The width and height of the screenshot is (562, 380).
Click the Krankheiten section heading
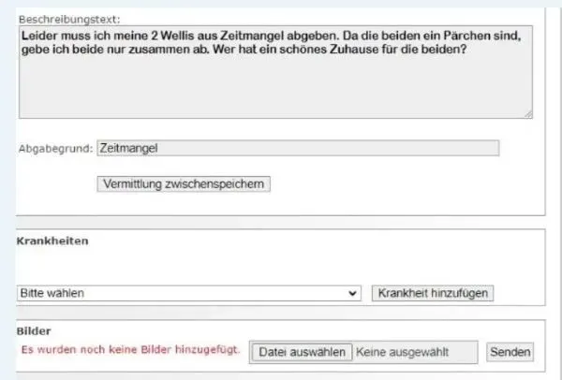coord(52,241)
